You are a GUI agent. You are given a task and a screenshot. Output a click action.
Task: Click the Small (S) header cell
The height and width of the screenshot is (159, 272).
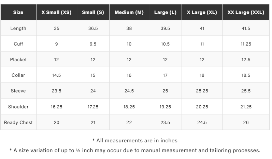coord(93,12)
